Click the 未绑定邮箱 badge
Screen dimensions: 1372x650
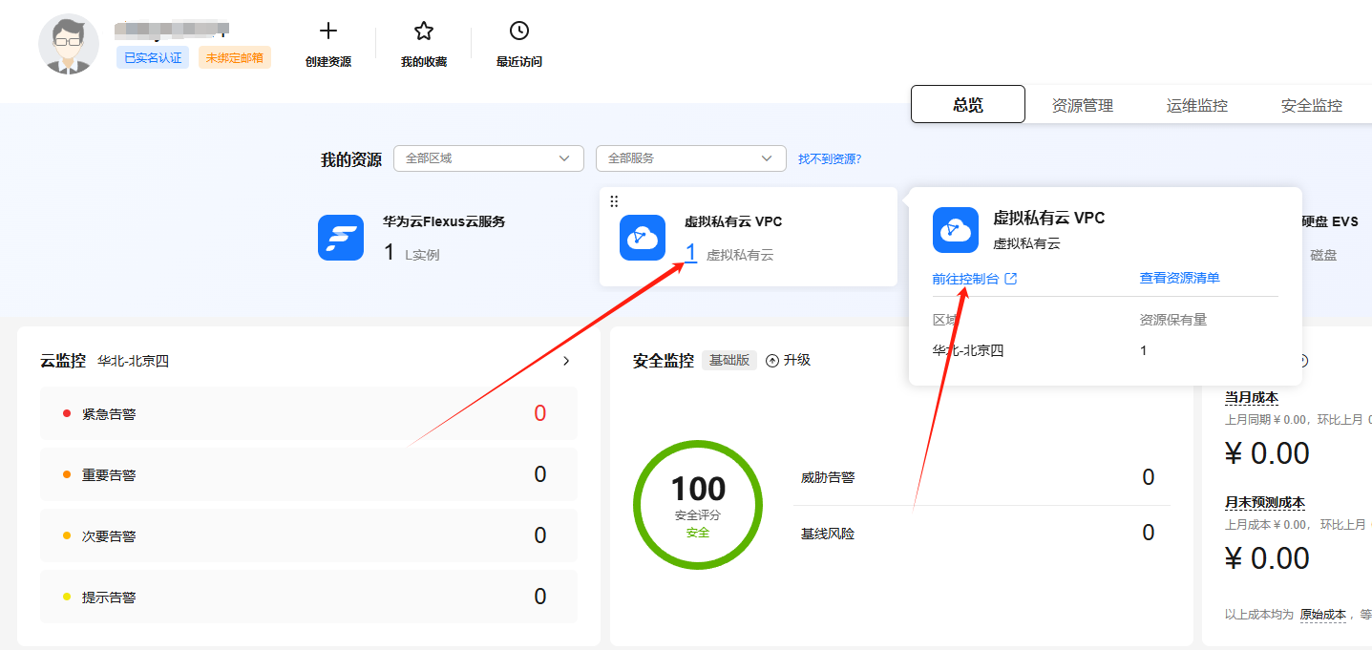(x=235, y=57)
